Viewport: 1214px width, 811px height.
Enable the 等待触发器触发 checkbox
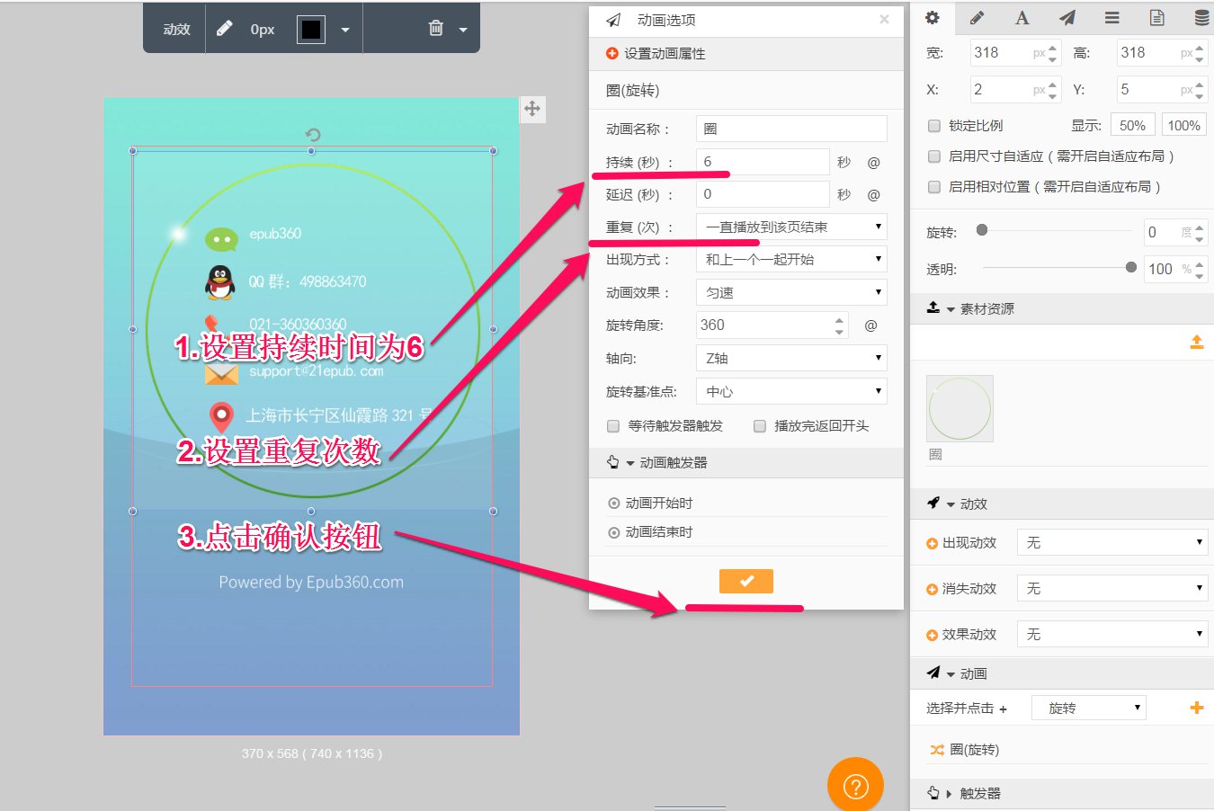click(613, 426)
